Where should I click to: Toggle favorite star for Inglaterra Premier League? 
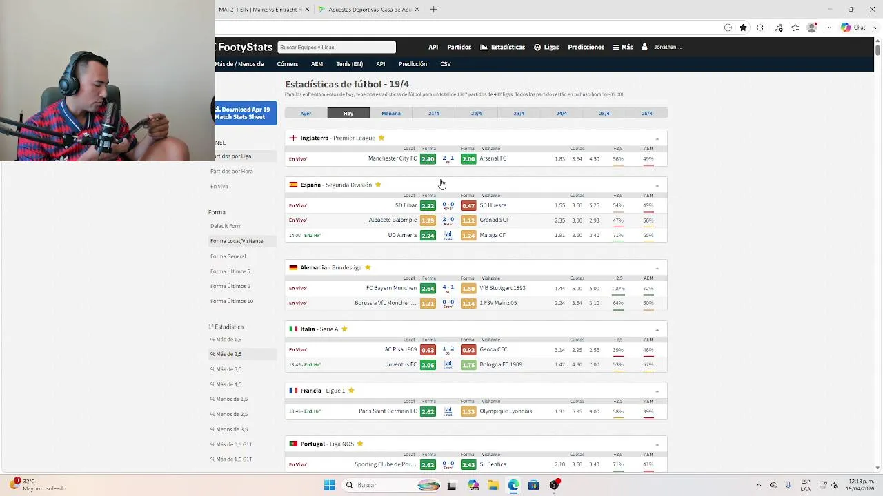point(381,138)
